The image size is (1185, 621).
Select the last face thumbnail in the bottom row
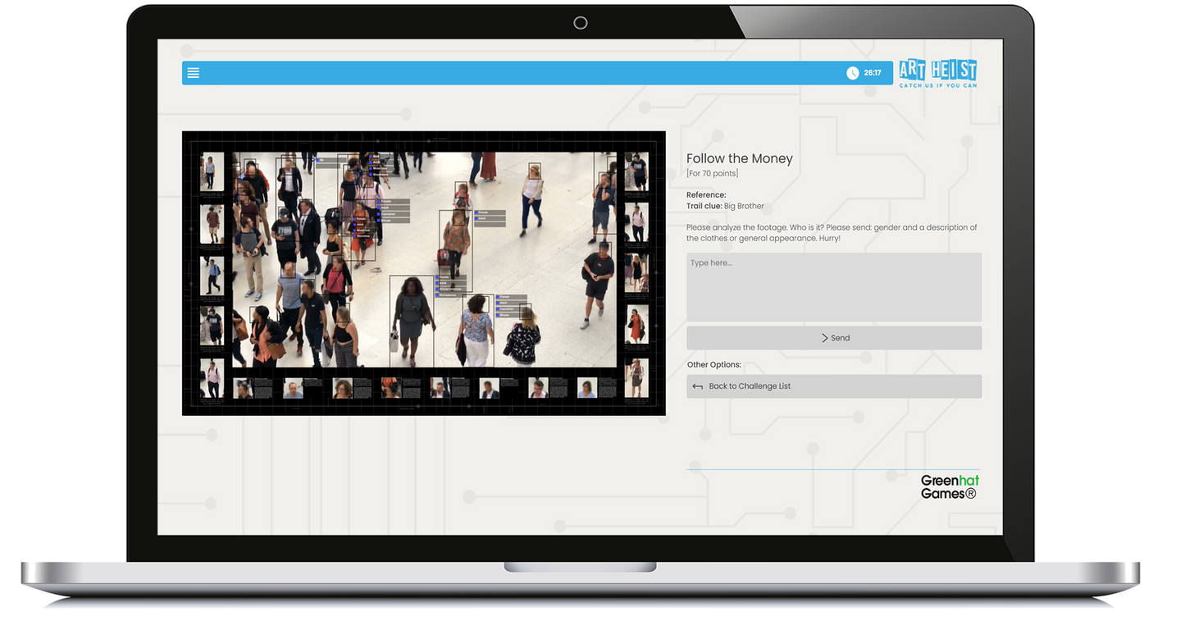click(587, 388)
